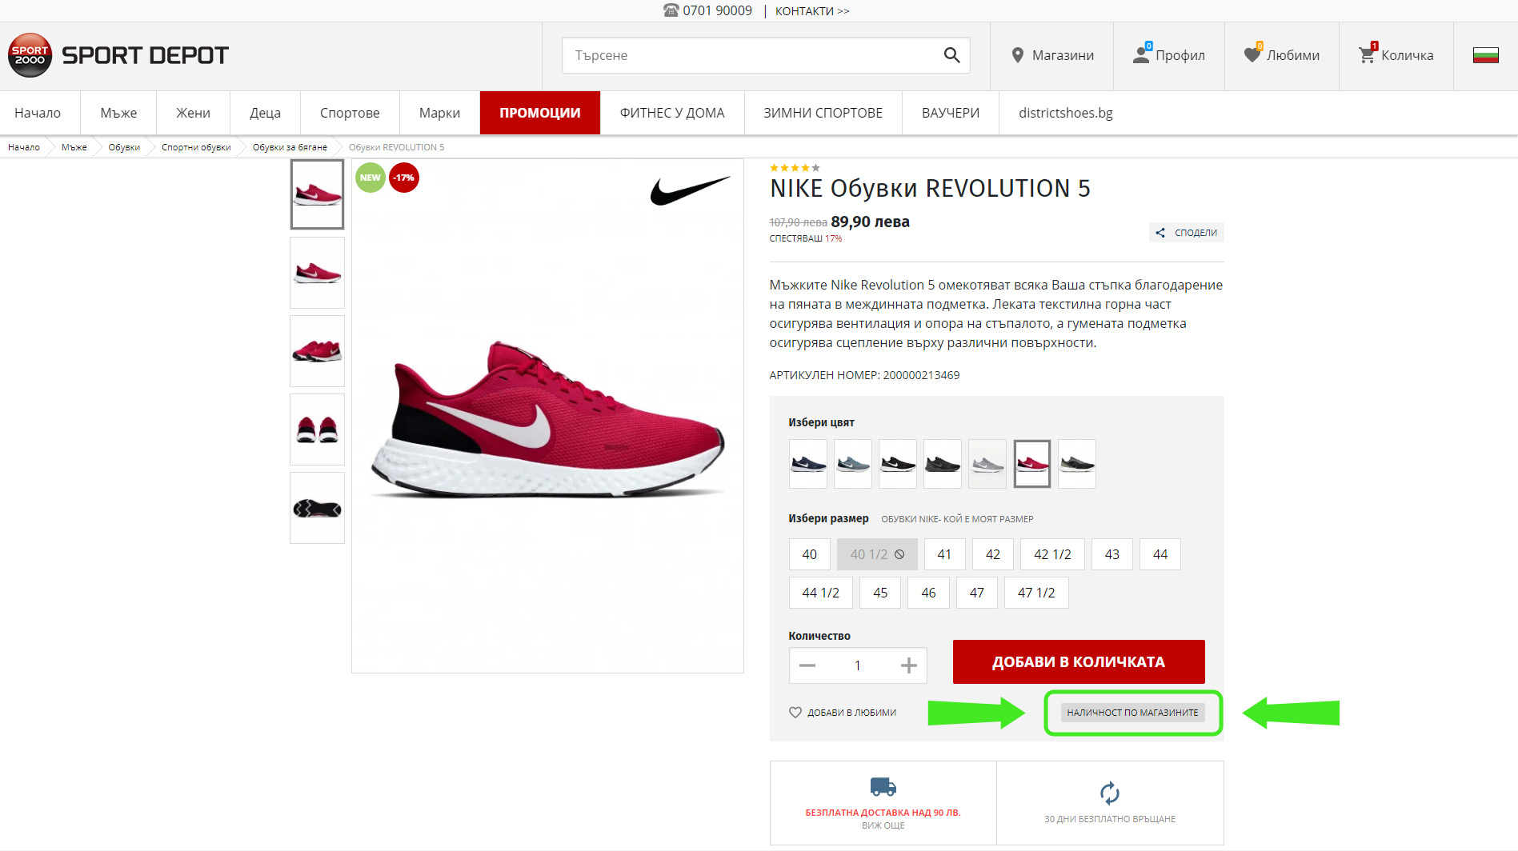Open the Марки navigation menu
1518x851 pixels.
pyautogui.click(x=439, y=113)
